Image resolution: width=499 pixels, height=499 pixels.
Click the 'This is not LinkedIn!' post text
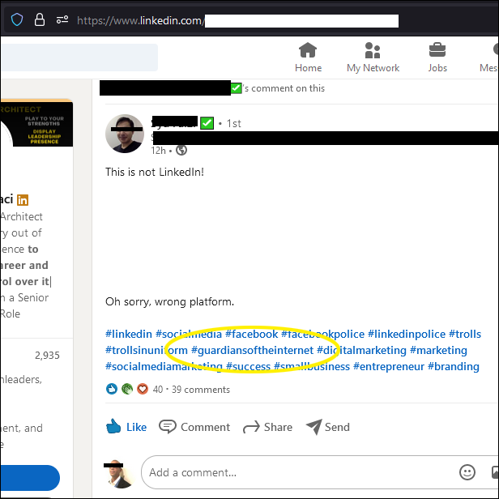(x=155, y=172)
